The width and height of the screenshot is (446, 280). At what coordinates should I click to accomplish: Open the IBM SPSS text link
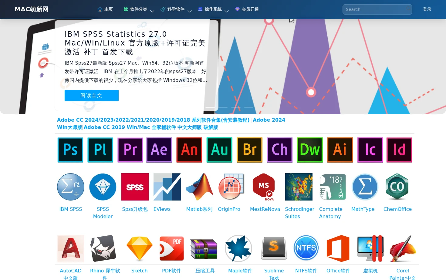(71, 209)
